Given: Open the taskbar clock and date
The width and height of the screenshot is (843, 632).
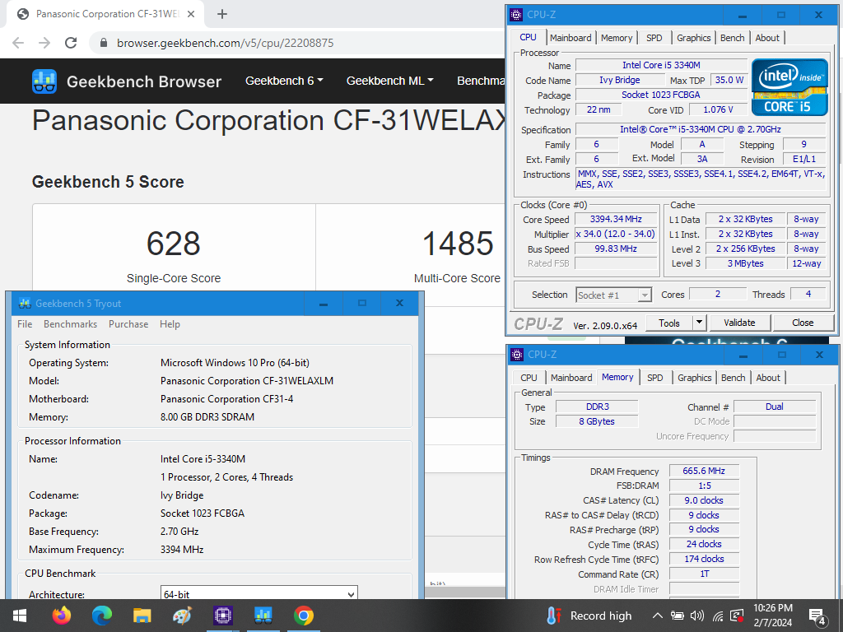Looking at the screenshot, I should coord(772,616).
